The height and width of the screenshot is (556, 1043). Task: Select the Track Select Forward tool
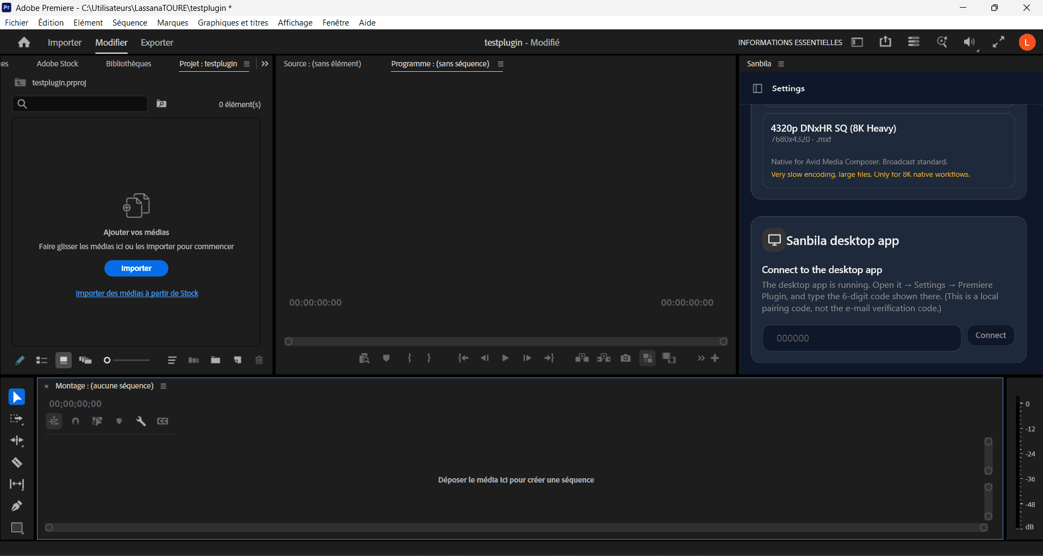tap(17, 419)
